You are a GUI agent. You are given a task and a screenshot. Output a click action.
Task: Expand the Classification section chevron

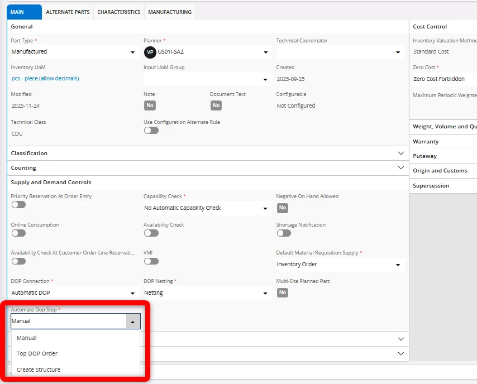[x=400, y=153]
